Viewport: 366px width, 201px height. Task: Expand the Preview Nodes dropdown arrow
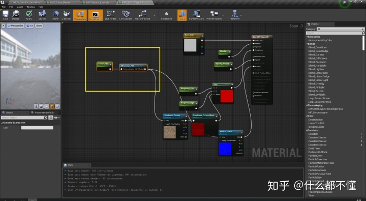(223, 15)
